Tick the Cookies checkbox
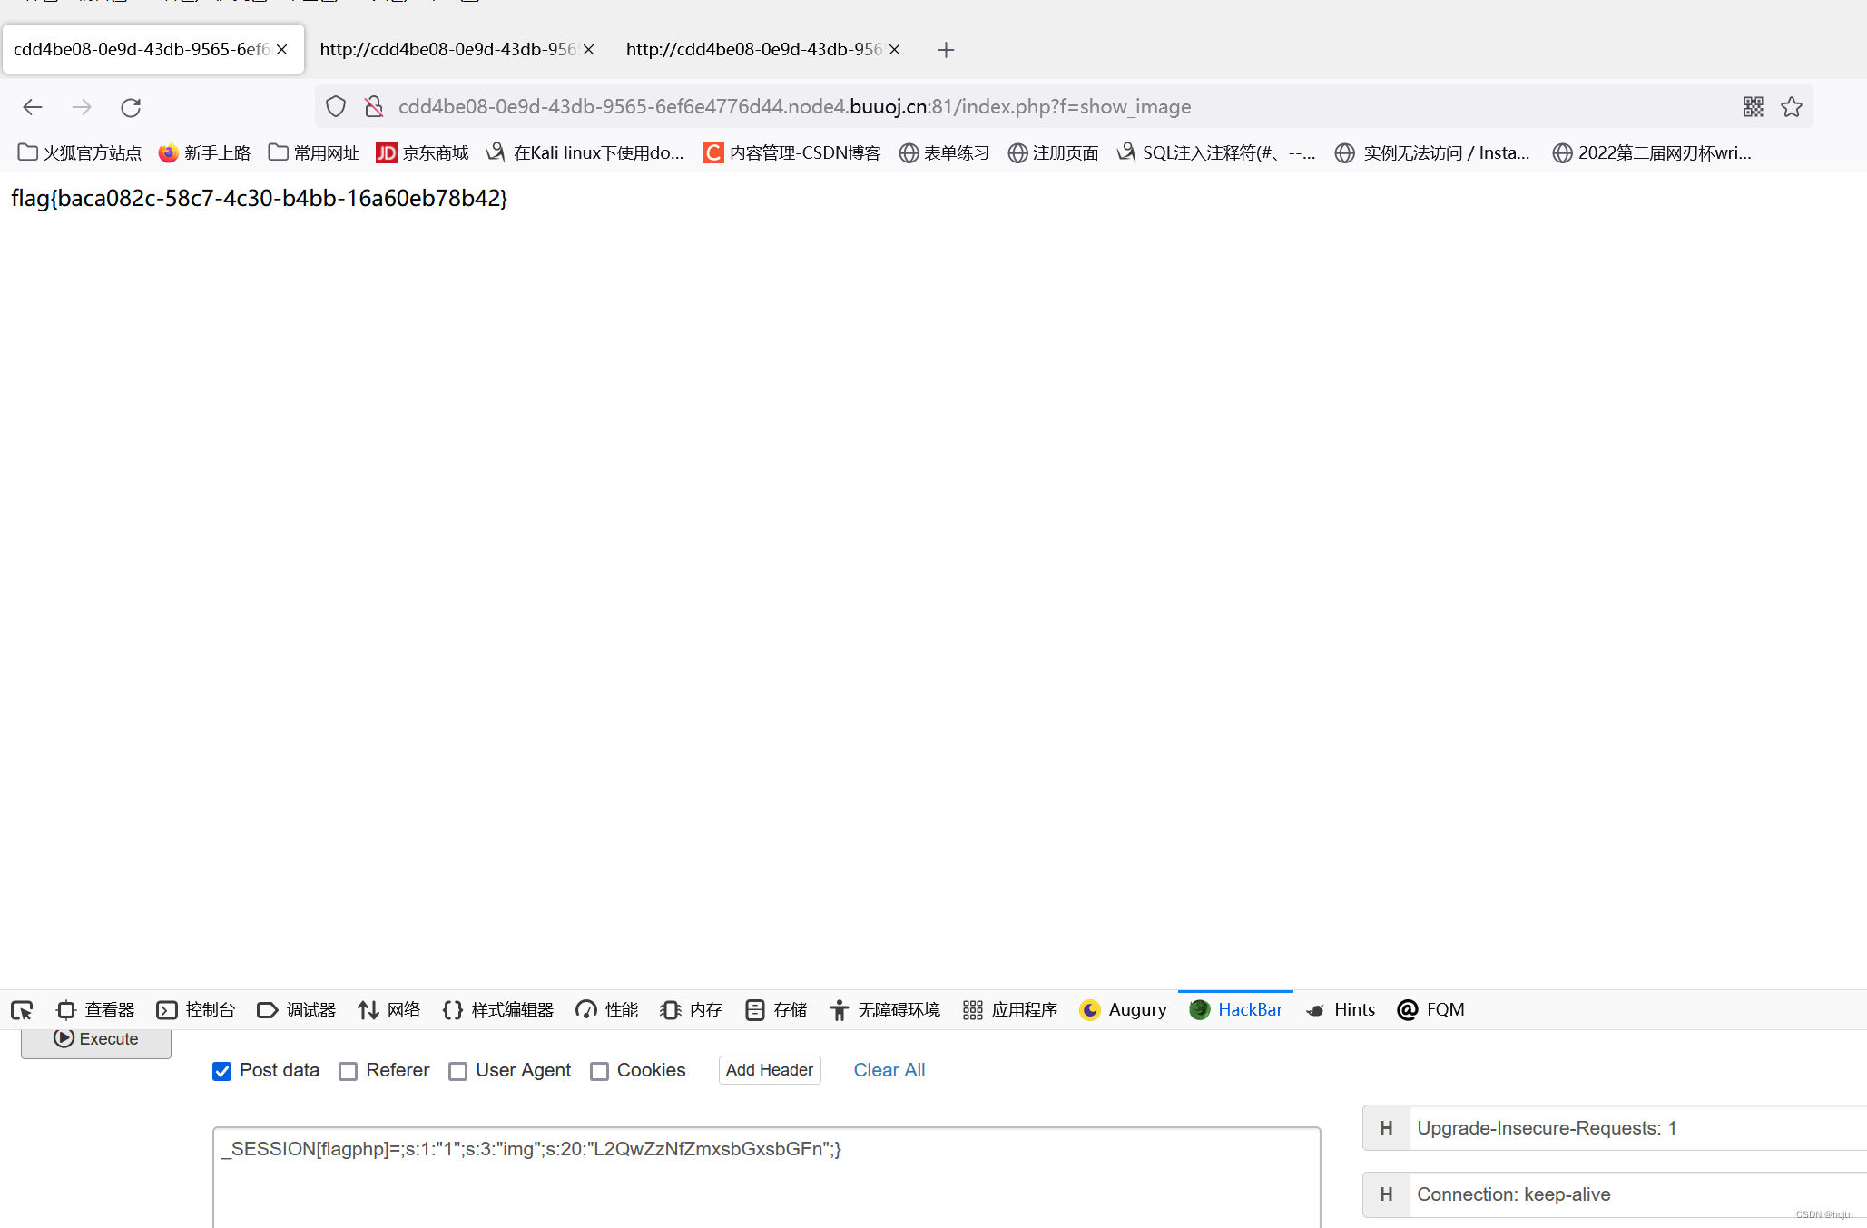This screenshot has width=1867, height=1228. (599, 1071)
